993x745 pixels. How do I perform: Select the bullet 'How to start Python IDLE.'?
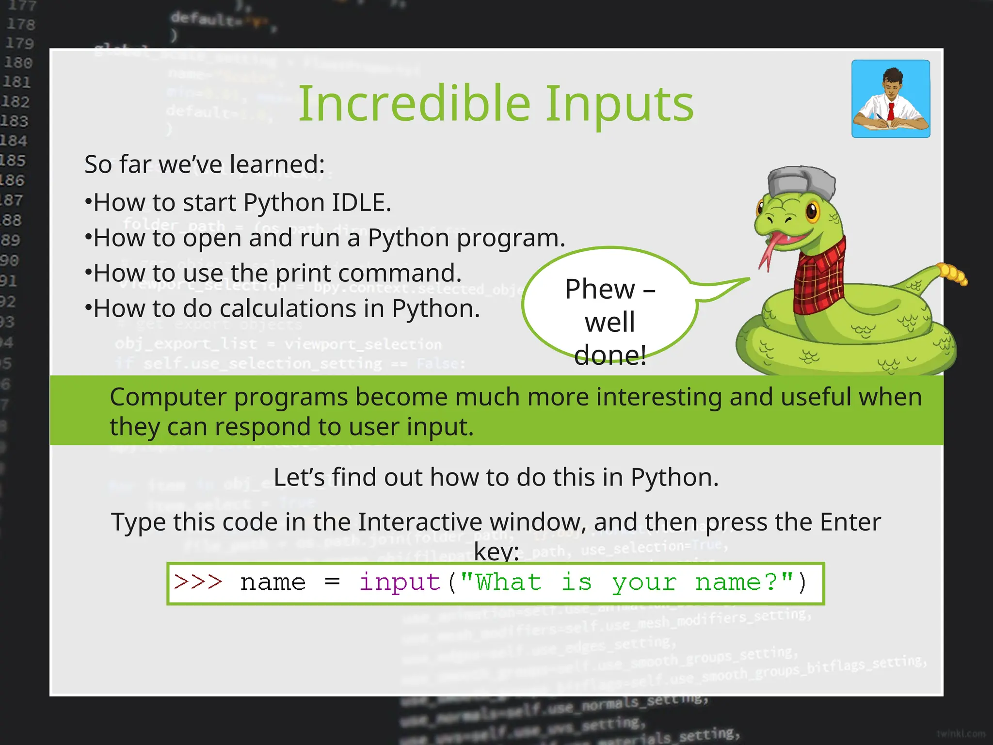pos(238,202)
